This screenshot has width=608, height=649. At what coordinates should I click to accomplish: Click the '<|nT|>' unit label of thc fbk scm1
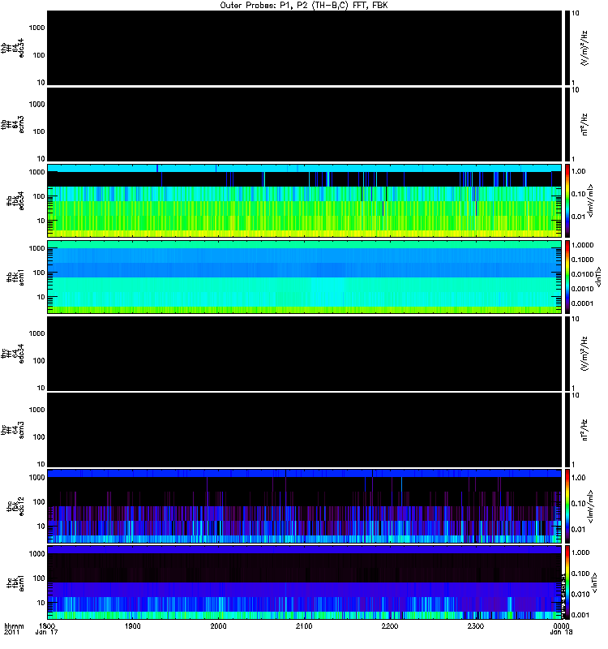pos(594,582)
